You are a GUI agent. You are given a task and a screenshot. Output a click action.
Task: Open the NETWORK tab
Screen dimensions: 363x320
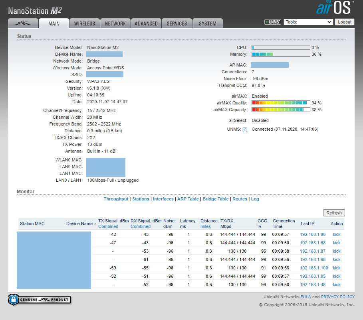click(115, 24)
